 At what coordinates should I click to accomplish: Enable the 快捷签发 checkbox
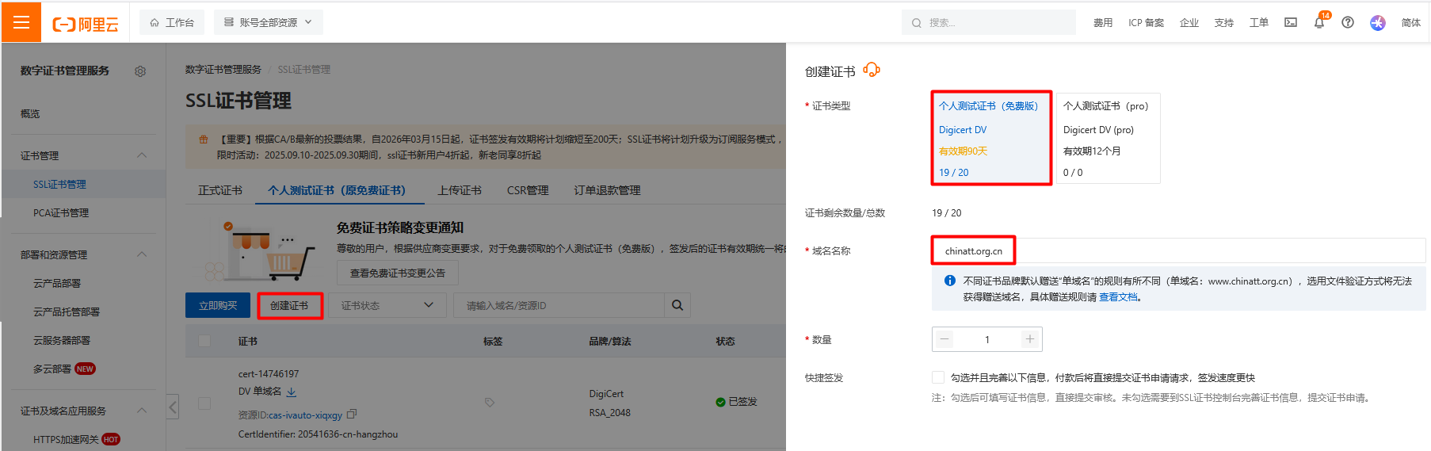pyautogui.click(x=938, y=377)
